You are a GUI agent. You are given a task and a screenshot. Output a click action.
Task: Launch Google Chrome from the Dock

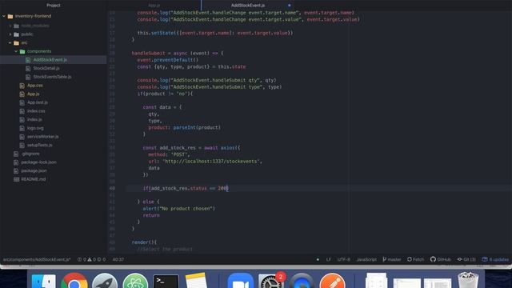tap(74, 281)
